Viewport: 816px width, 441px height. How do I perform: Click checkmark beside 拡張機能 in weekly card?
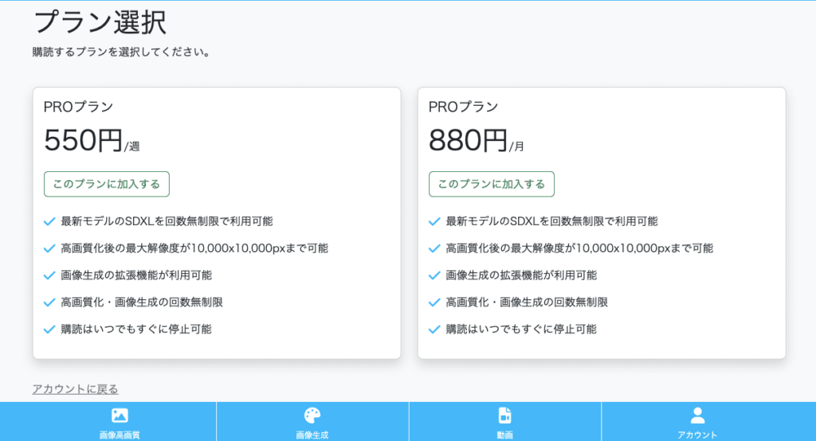[49, 275]
